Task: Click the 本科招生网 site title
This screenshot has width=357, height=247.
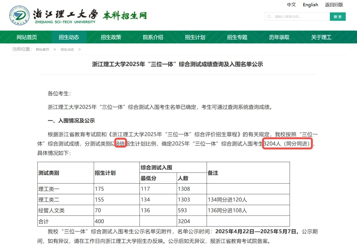Action: click(125, 16)
